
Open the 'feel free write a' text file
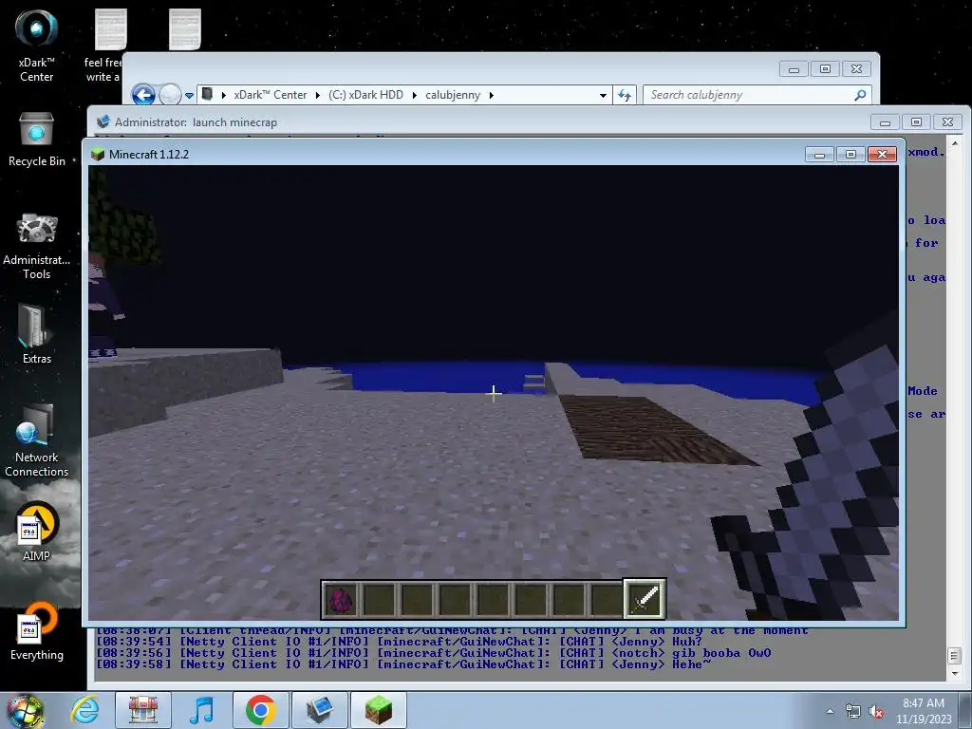[x=105, y=46]
